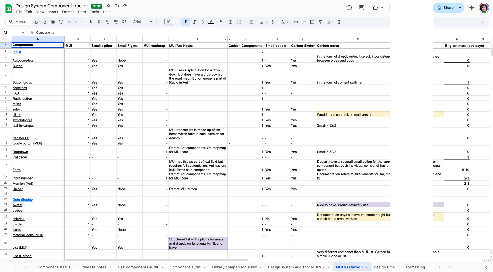
Task: Add a new sheet
Action: click(16, 267)
